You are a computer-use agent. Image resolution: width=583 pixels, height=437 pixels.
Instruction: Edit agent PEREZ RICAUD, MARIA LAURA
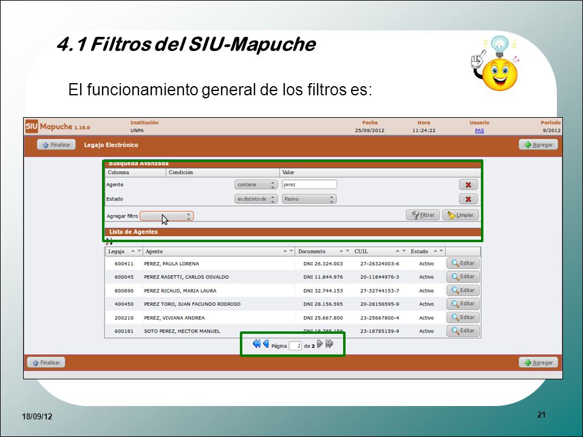coord(463,290)
